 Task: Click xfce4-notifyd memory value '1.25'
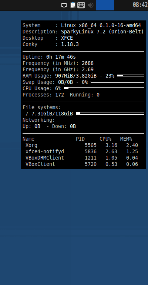pos(132,151)
